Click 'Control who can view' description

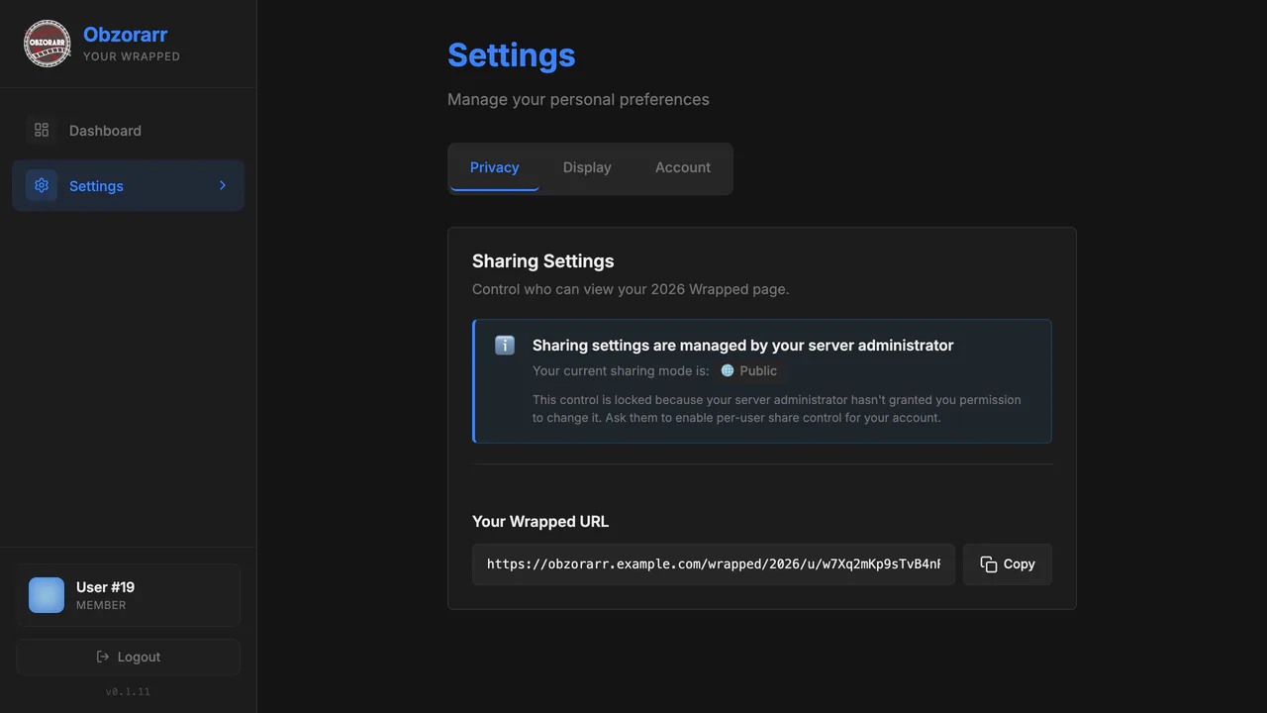631,290
